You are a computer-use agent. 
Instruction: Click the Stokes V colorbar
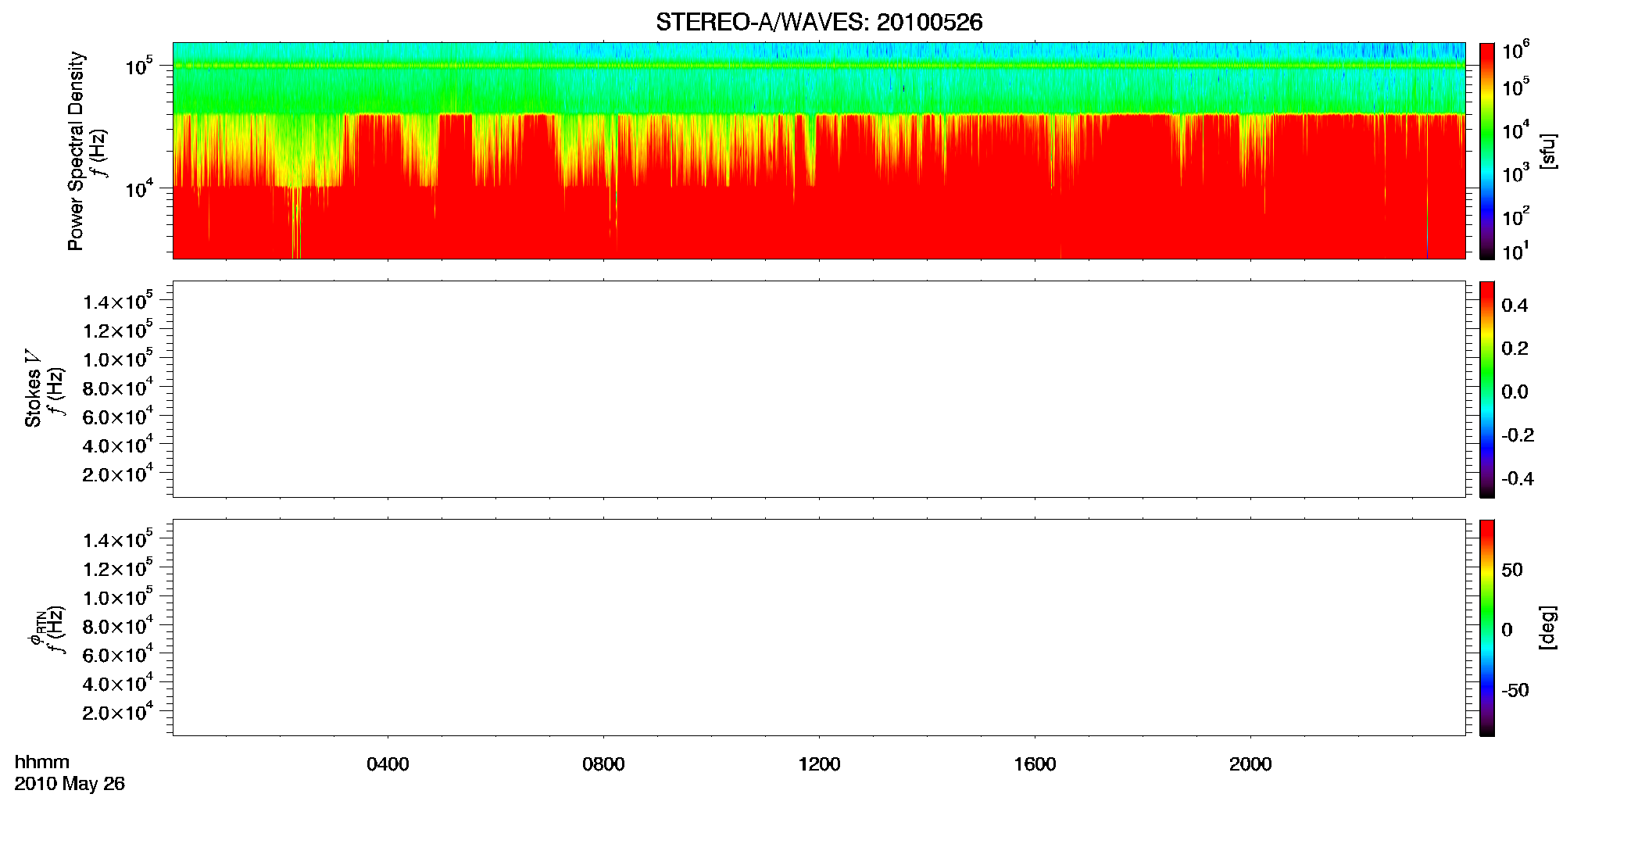[x=1487, y=389]
